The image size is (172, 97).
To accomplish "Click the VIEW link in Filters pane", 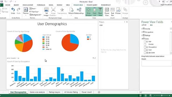I will pos(101,25).
